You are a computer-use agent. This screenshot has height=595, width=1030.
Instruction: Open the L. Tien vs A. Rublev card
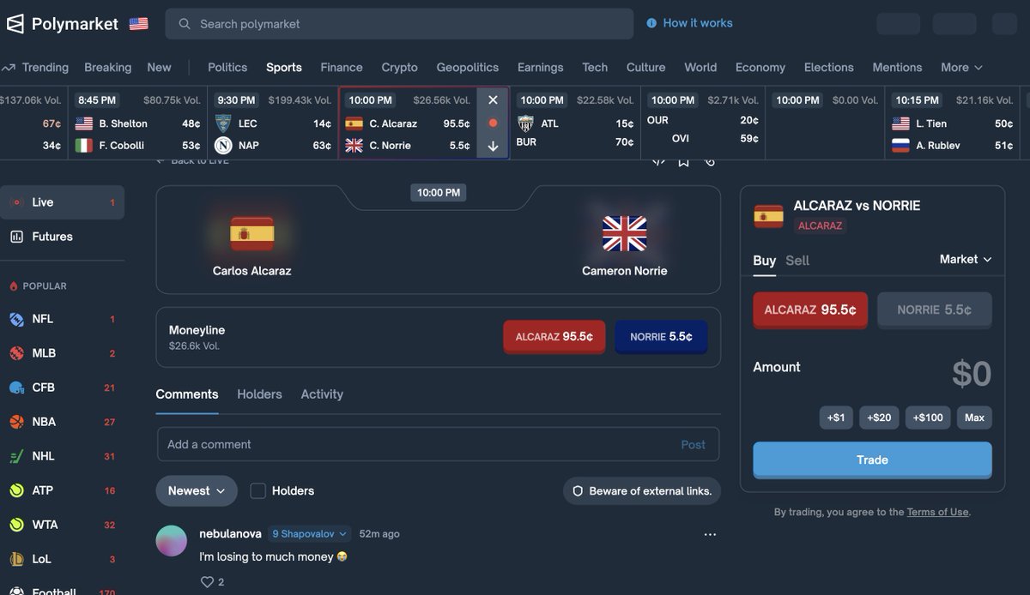click(953, 123)
